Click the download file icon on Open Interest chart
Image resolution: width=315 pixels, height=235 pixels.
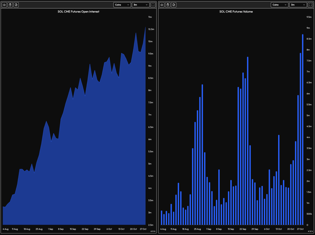tap(16, 5)
